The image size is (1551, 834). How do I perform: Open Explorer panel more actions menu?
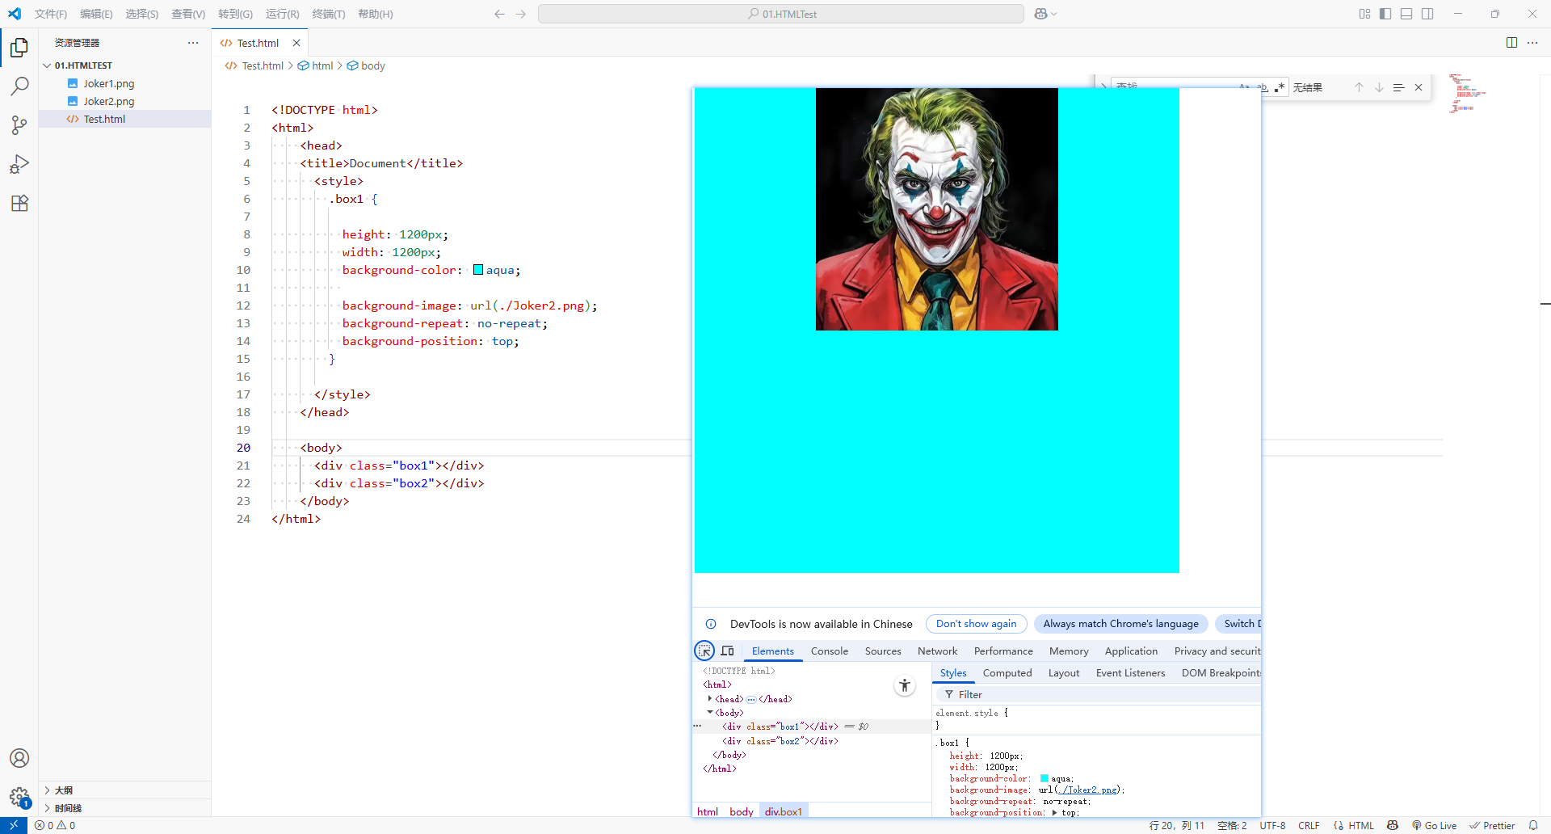pos(193,43)
